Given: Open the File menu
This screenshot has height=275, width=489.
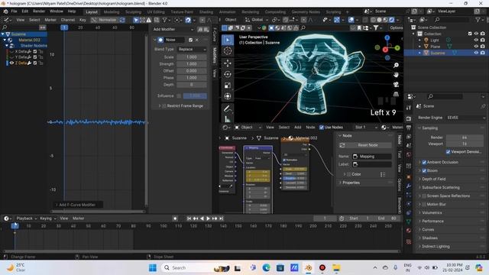Looking at the screenshot, I should (x=14, y=11).
